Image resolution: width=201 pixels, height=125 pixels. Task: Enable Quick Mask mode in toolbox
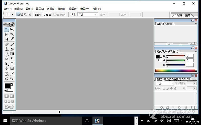(x=12, y=96)
